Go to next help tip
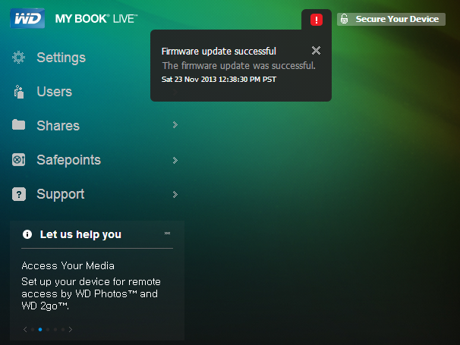Screen dimensions: 460x345 pyautogui.click(x=71, y=330)
